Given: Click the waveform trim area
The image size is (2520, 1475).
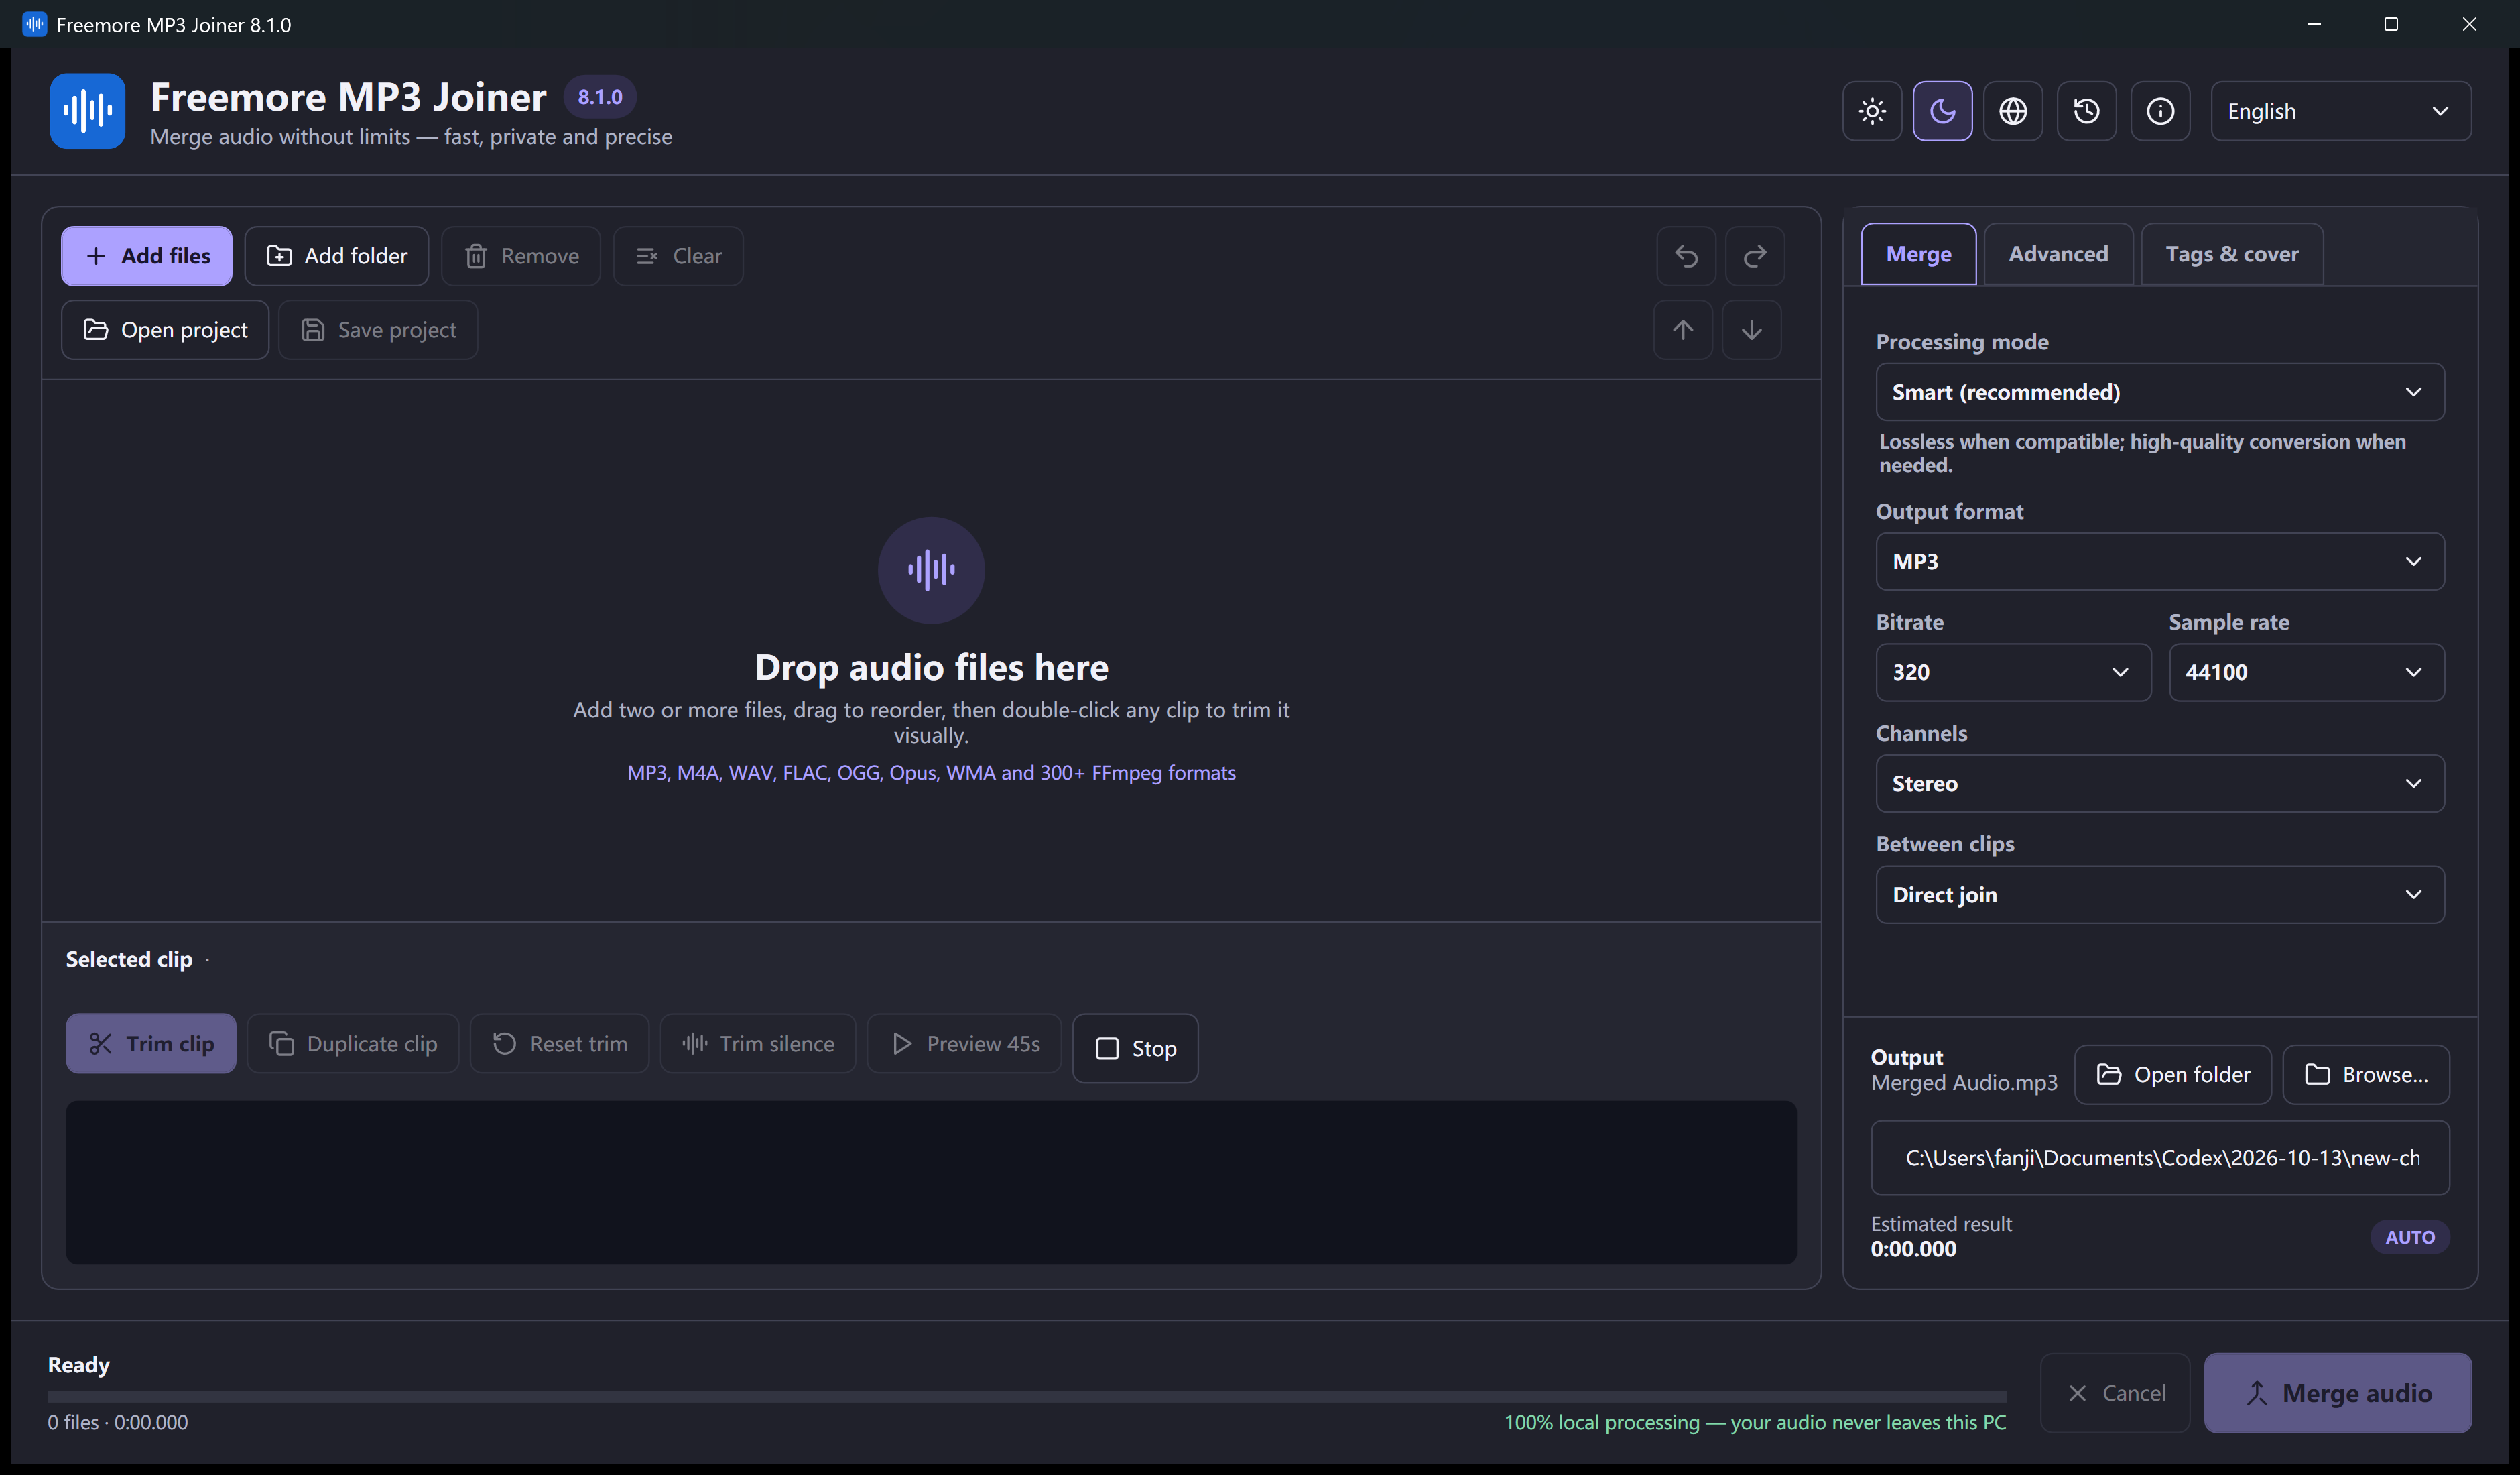Looking at the screenshot, I should 931,1183.
